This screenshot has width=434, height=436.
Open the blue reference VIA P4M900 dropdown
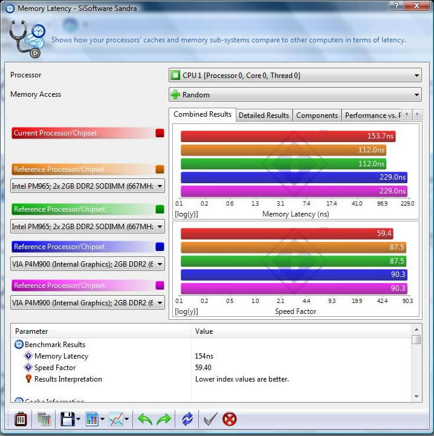coord(88,264)
